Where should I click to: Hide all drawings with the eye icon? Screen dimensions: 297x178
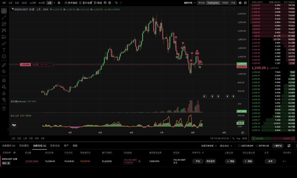tap(4, 100)
